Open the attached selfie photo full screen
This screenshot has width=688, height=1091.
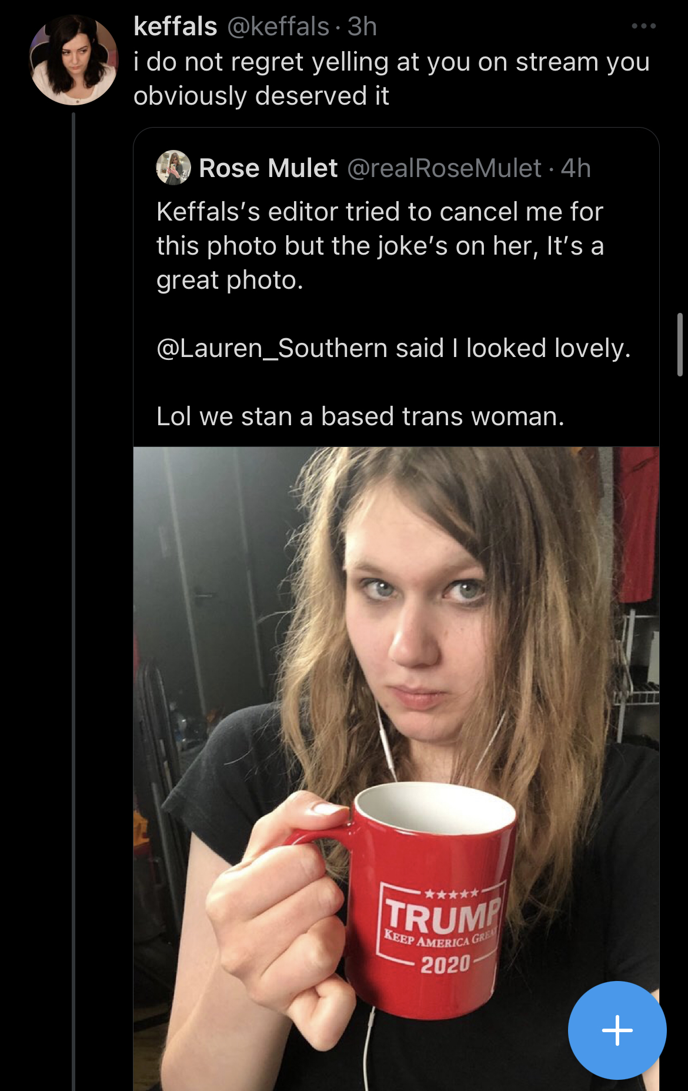(x=396, y=769)
